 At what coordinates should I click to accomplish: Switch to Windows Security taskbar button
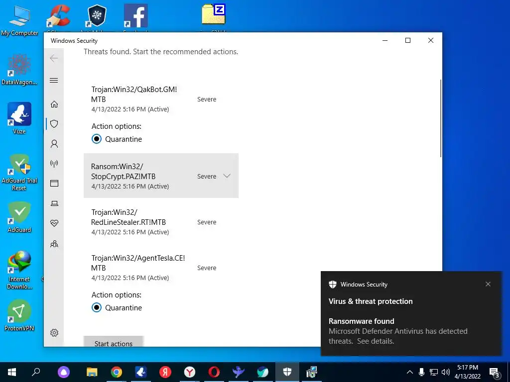click(x=287, y=372)
